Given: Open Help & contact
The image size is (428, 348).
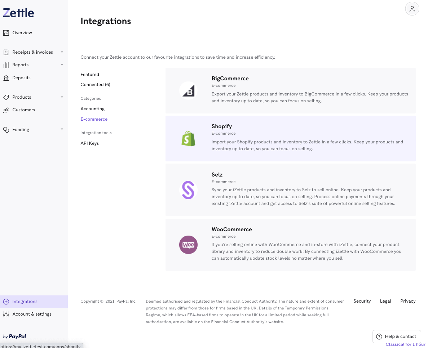Looking at the screenshot, I should (397, 336).
